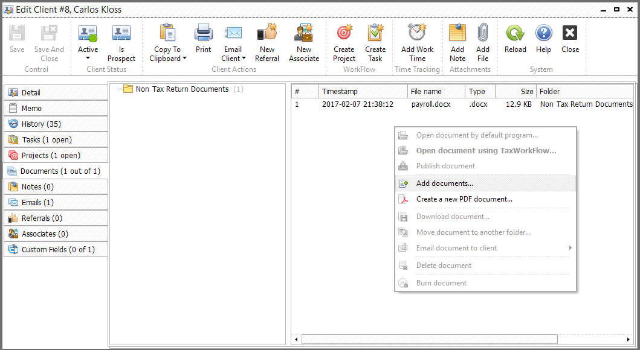Open the History (35) tab
The image size is (640, 350).
point(56,124)
